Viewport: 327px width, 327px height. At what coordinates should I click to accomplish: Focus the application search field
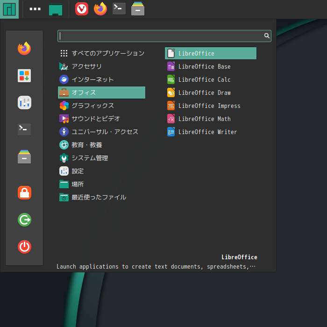coord(164,36)
